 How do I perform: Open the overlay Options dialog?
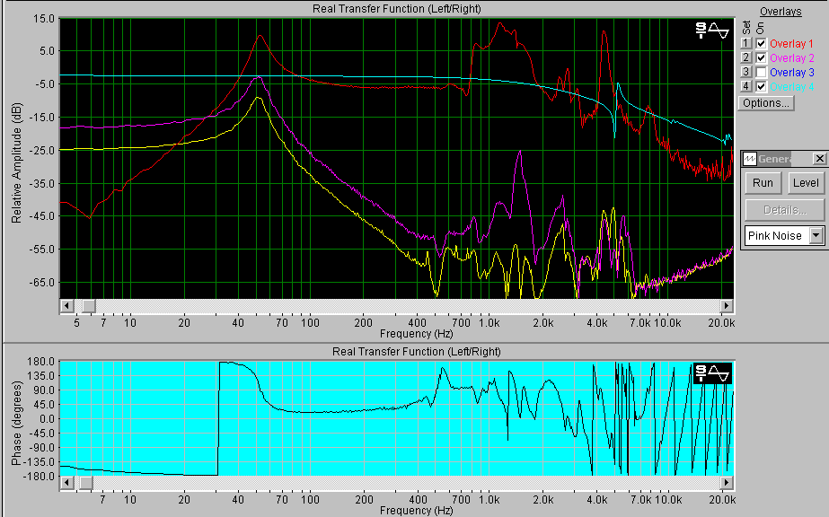coord(766,103)
